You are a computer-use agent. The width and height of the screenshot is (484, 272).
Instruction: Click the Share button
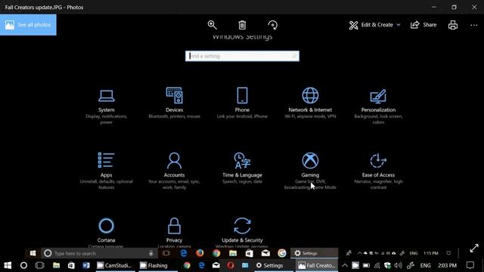coord(423,25)
